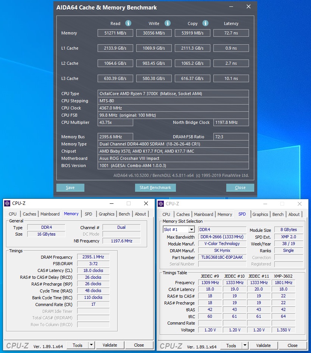The height and width of the screenshot is (353, 311).
Task: Click the Motherboard field Asus ROG Crosshair VIII Impact
Action: coord(173,158)
